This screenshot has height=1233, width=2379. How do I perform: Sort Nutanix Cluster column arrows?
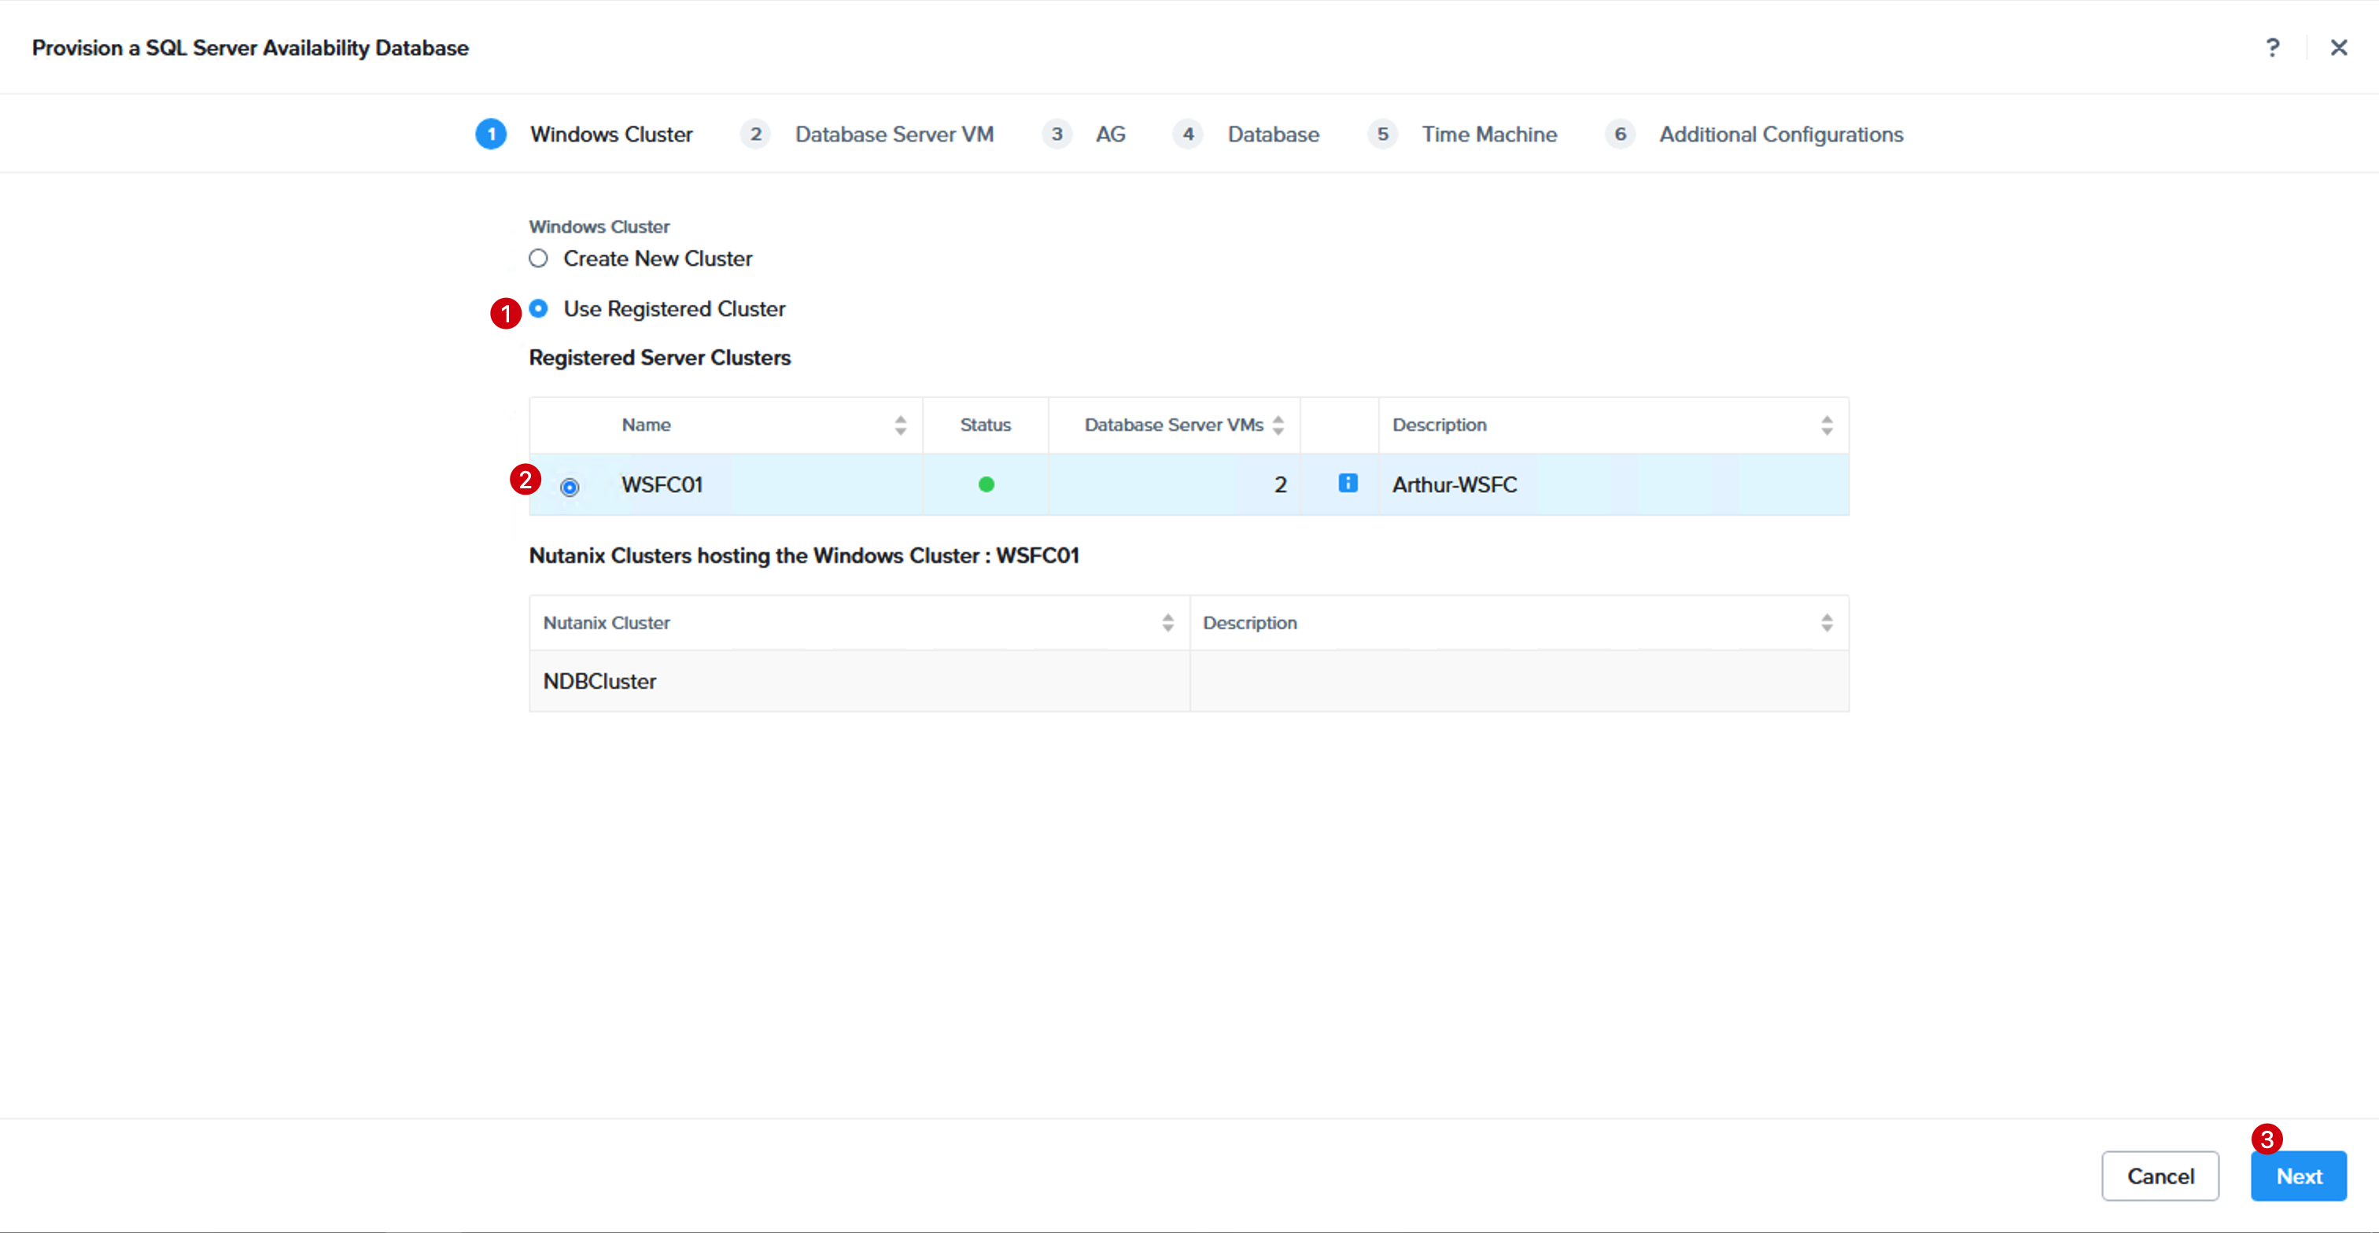click(1167, 623)
